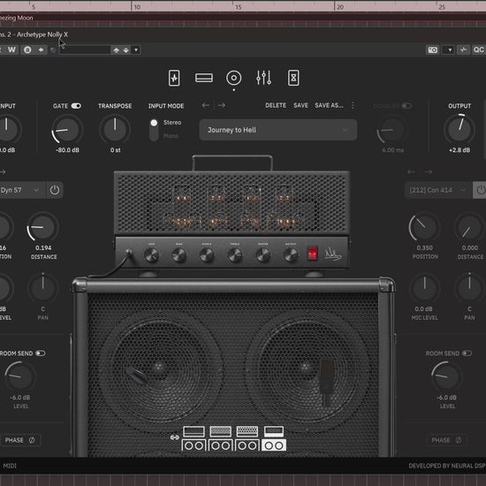This screenshot has height=486, width=486.
Task: Open the amp head section icon
Action: pos(204,78)
